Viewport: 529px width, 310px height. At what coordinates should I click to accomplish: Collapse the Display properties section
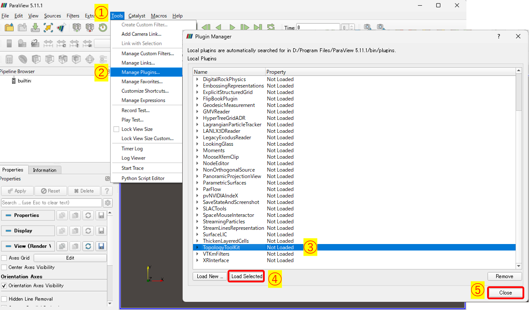coord(28,231)
